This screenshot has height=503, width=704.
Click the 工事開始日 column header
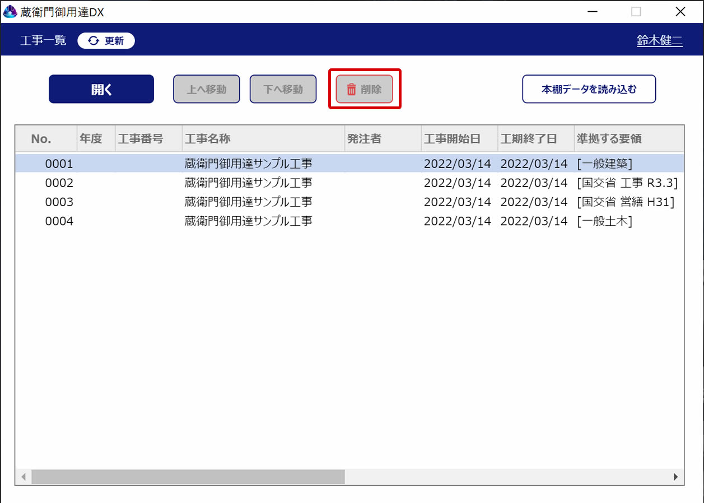(x=452, y=139)
